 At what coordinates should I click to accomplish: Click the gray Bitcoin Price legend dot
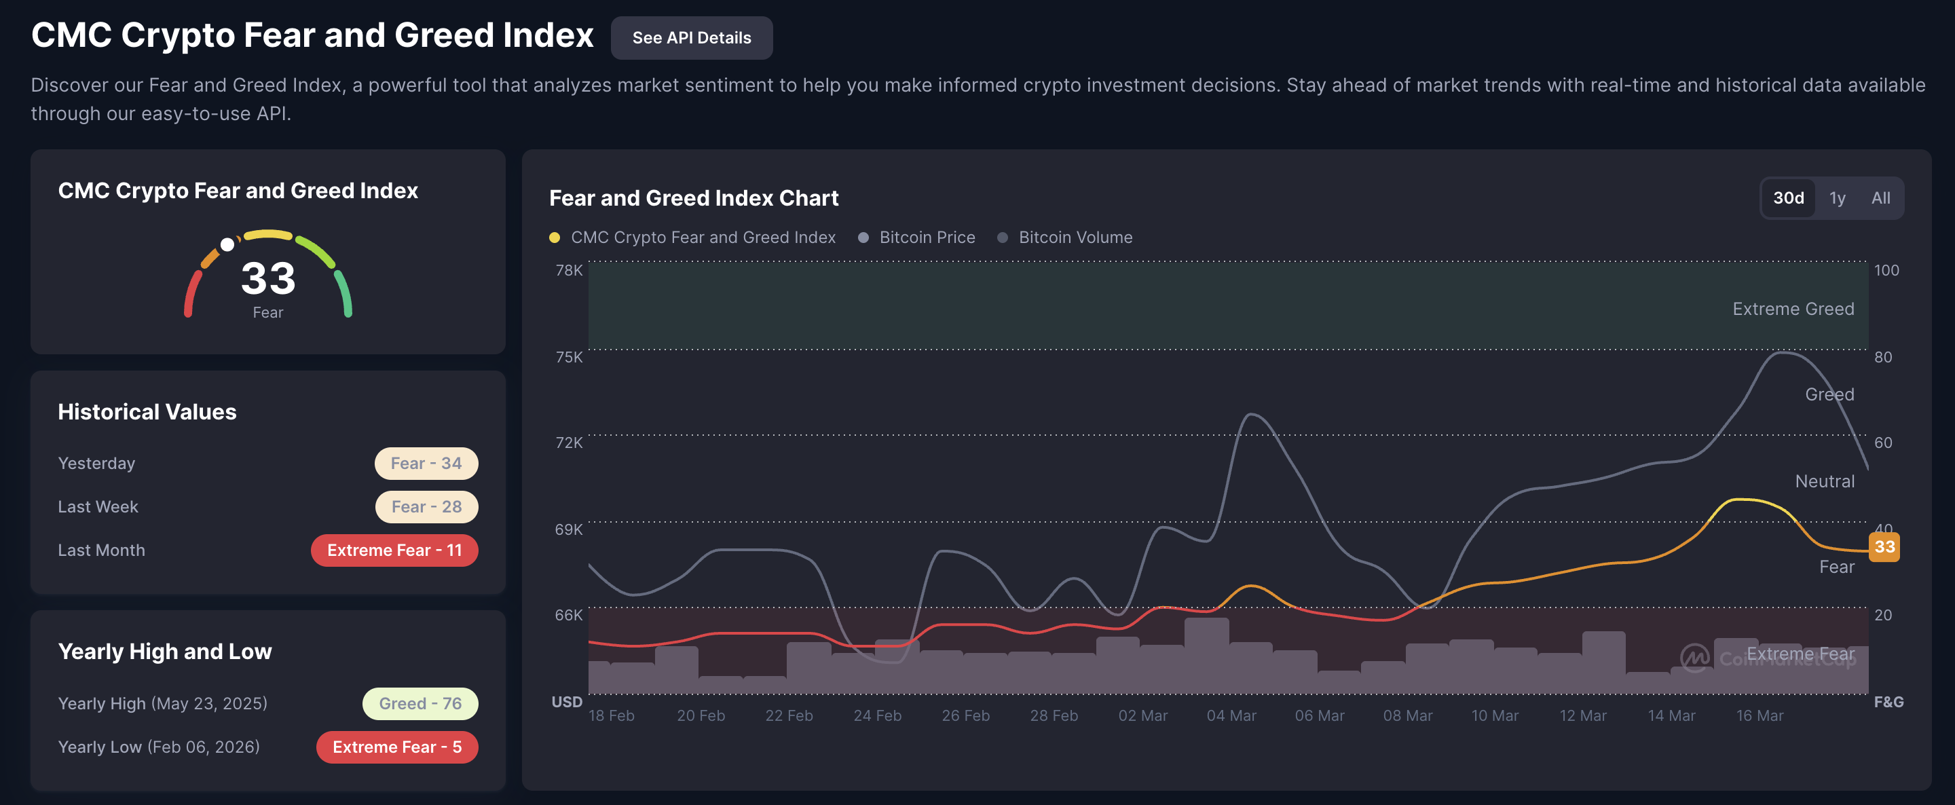[x=863, y=238]
